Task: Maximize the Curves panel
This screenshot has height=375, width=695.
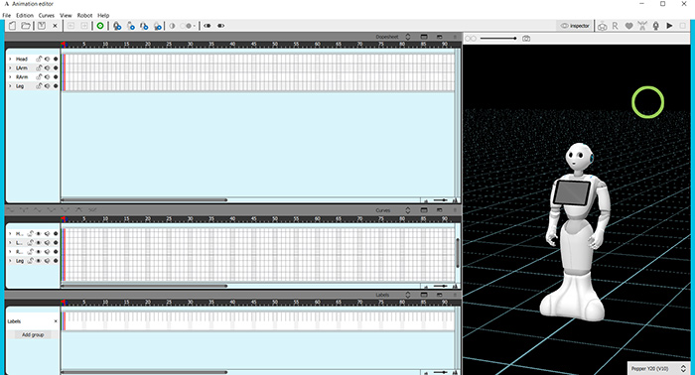Action: tap(424, 210)
